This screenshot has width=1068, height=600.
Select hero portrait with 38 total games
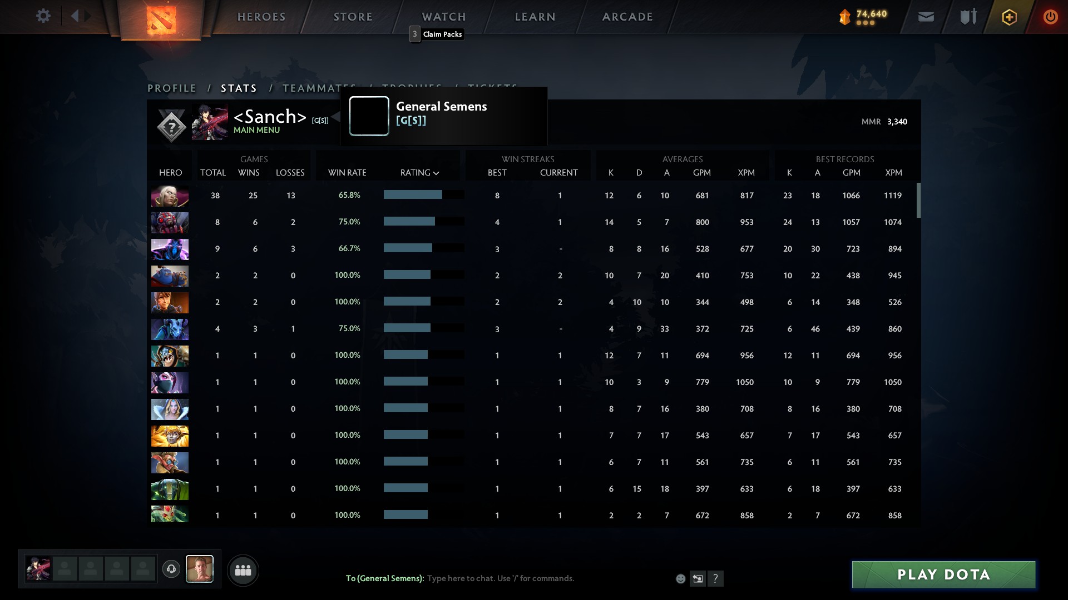[170, 196]
